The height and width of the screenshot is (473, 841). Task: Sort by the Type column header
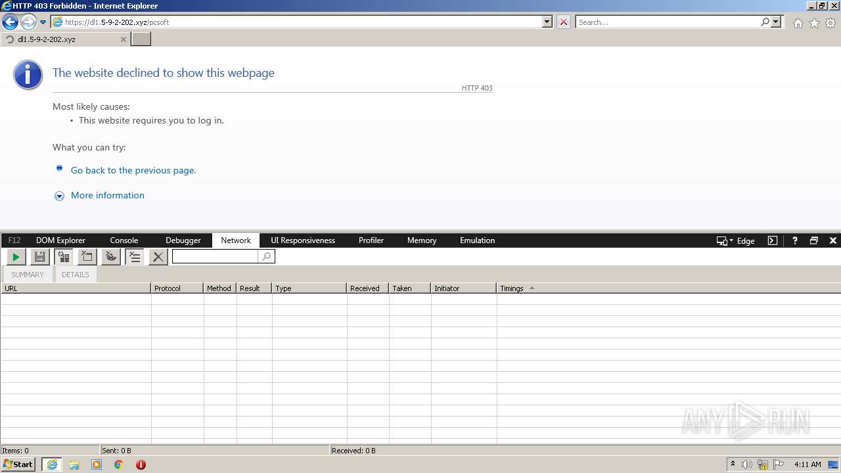309,288
